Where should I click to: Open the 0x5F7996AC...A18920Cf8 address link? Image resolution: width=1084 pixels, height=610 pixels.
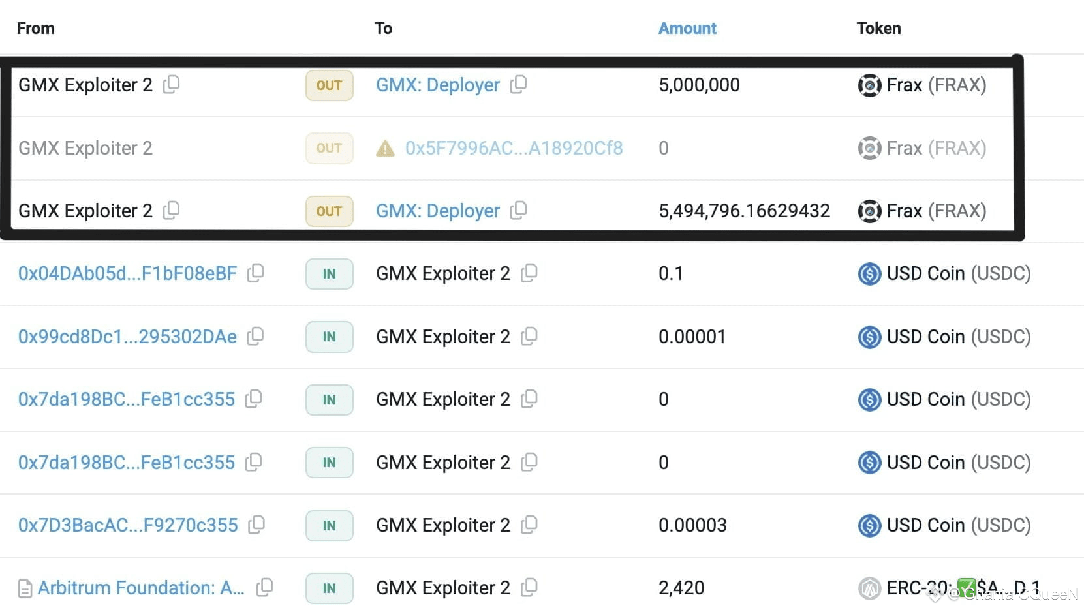click(x=514, y=148)
